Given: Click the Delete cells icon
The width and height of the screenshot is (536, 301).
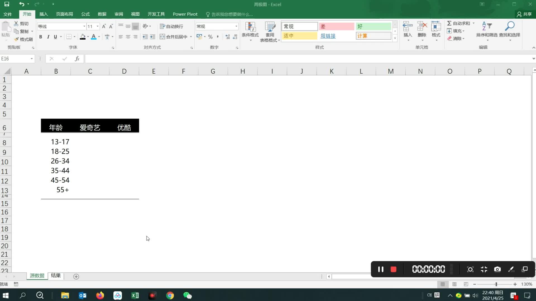Looking at the screenshot, I should (422, 26).
